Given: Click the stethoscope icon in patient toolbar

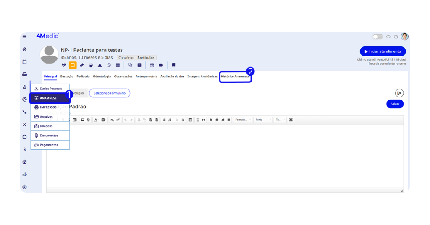Looking at the screenshot, I should 130,65.
